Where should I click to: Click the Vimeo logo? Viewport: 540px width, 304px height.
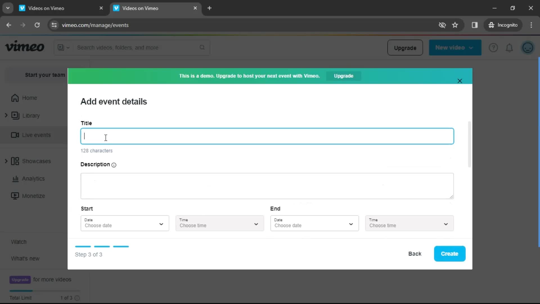[25, 46]
